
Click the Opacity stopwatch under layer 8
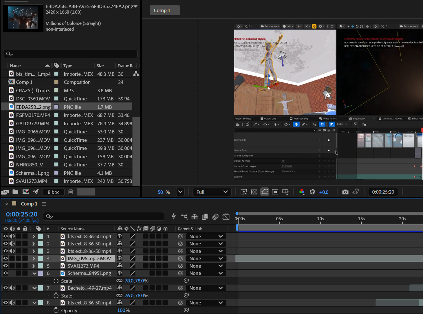tap(56, 310)
